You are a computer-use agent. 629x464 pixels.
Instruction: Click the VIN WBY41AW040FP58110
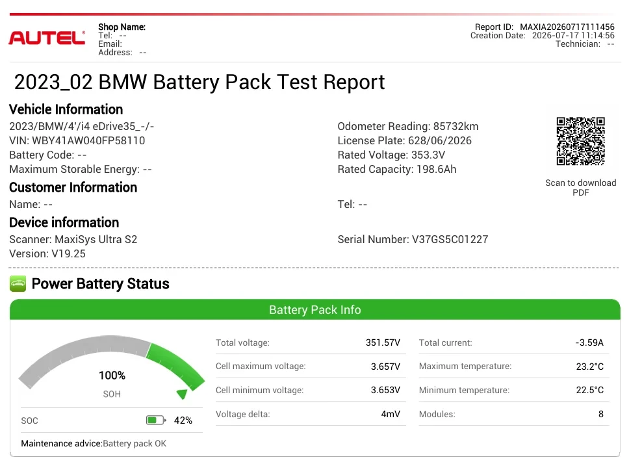[77, 141]
